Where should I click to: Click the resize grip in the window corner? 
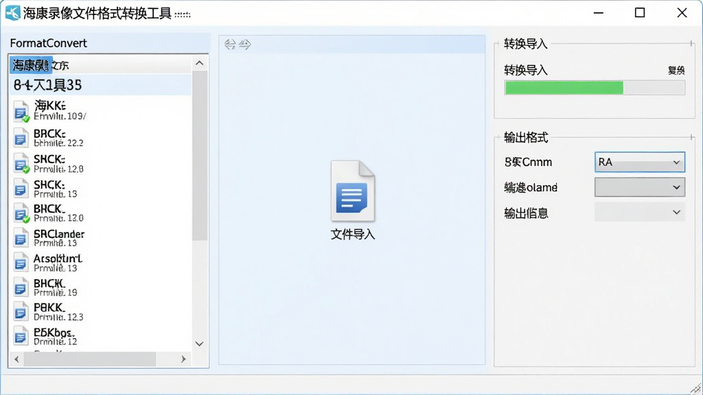[696, 388]
